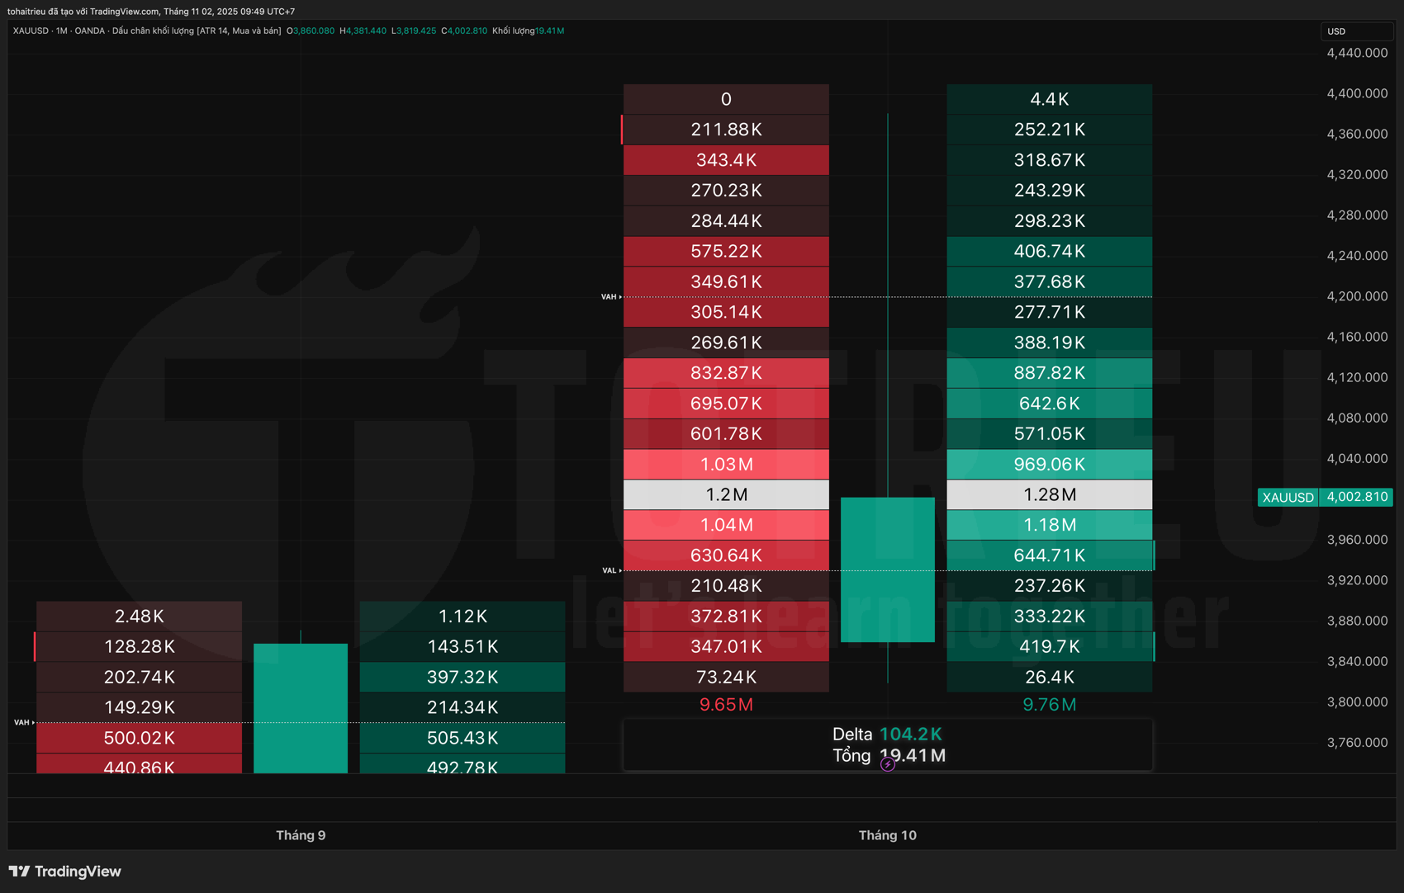The width and height of the screenshot is (1404, 893).
Task: Click the Tháng 9 label on the time axis
Action: 301,835
